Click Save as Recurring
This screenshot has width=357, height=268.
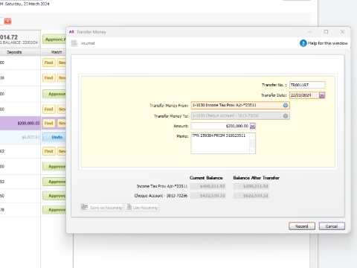click(102, 208)
